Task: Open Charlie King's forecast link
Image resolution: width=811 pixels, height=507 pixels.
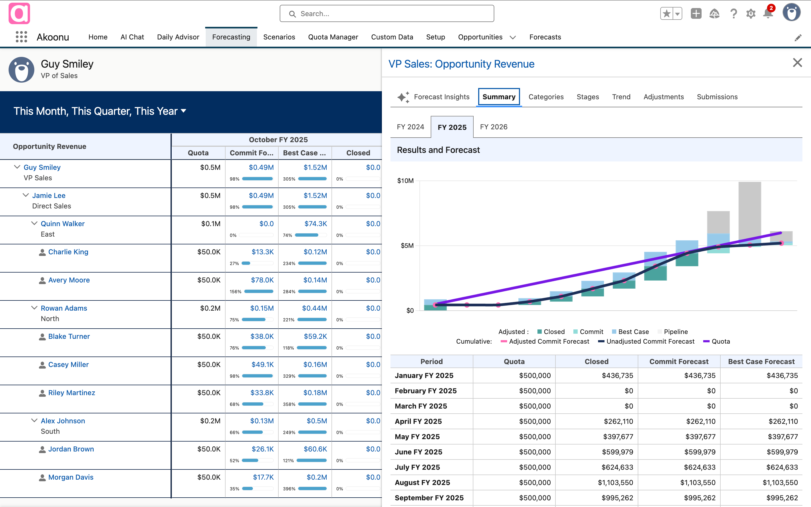Action: (x=68, y=252)
